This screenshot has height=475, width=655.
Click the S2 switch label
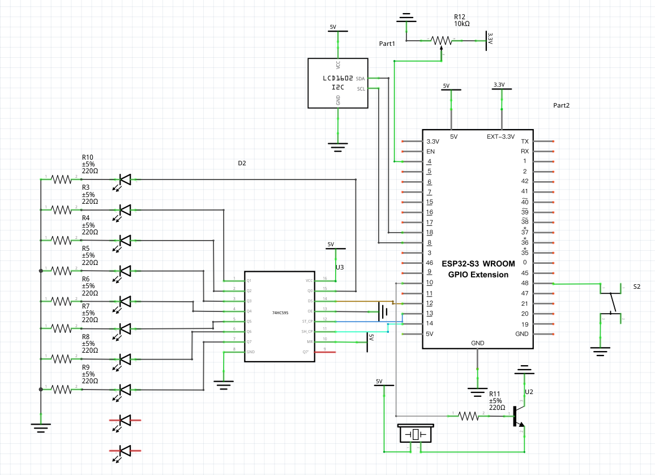(637, 286)
